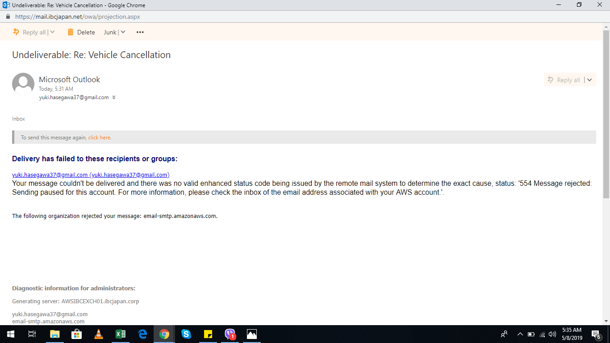Click the volume speaker icon in the system tray
Image resolution: width=610 pixels, height=343 pixels.
click(552, 334)
